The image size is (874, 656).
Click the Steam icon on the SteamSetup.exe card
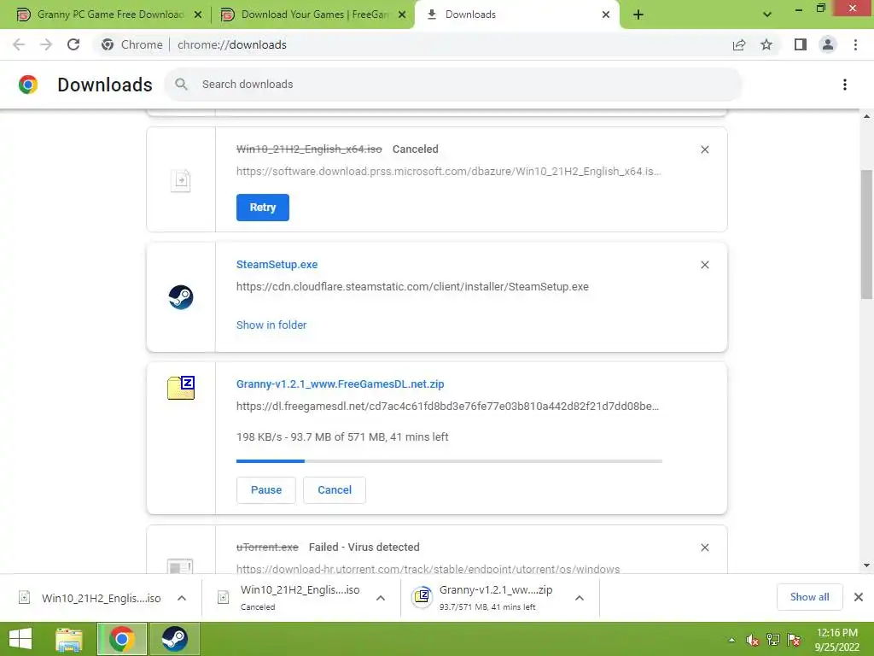tap(181, 296)
